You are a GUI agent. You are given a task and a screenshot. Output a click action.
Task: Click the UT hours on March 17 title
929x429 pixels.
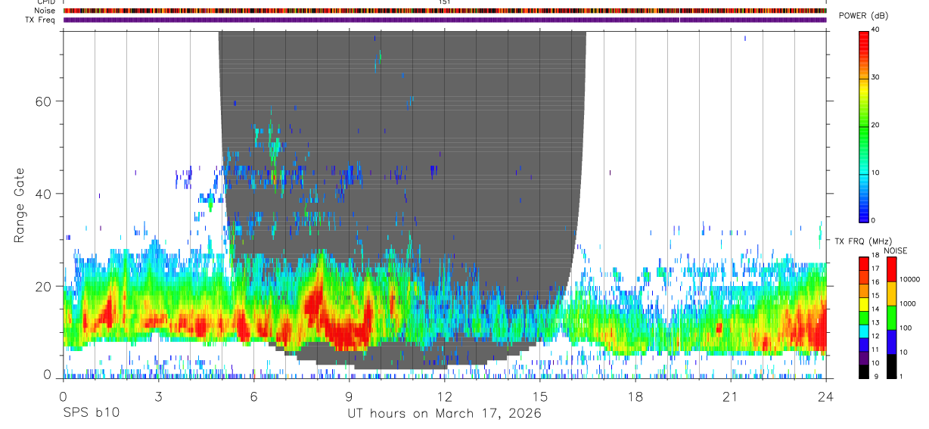[x=444, y=414]
